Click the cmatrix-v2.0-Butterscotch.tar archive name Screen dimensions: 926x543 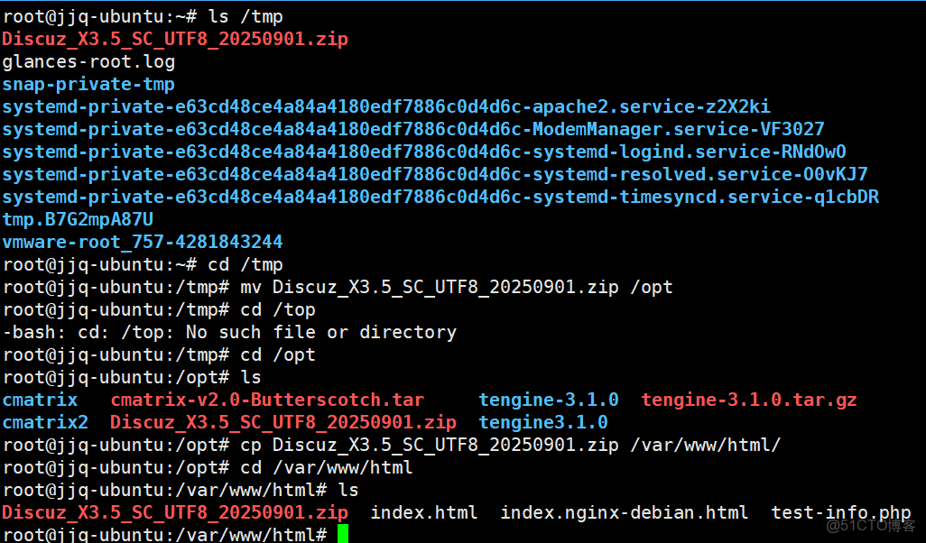(267, 400)
